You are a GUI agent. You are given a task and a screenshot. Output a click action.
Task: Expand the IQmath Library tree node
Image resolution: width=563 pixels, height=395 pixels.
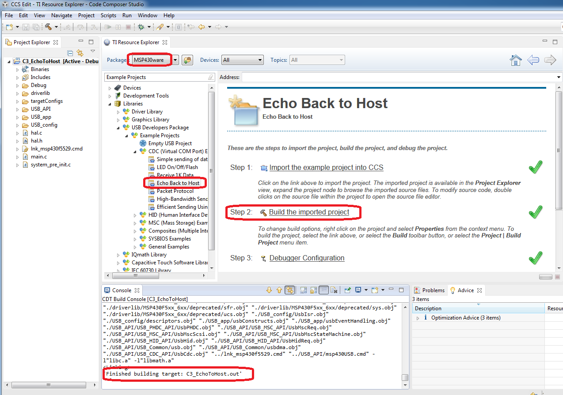click(x=118, y=255)
